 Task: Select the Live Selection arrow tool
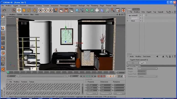click(14, 10)
